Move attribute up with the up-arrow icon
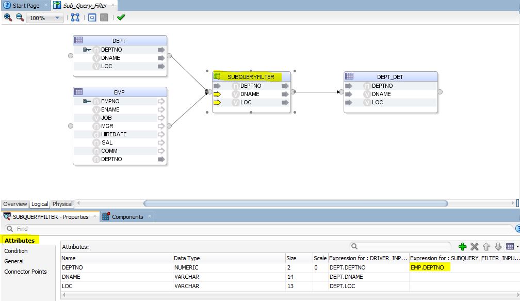Image resolution: width=520 pixels, height=301 pixels. [486, 247]
